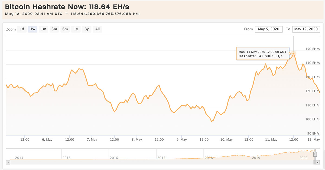The height and width of the screenshot is (170, 325).
Task: Click the 7. May x-axis label
Action: [x=92, y=140]
